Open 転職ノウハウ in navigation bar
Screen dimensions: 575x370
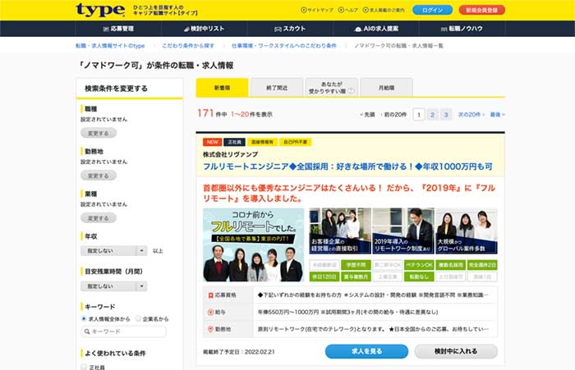point(462,29)
